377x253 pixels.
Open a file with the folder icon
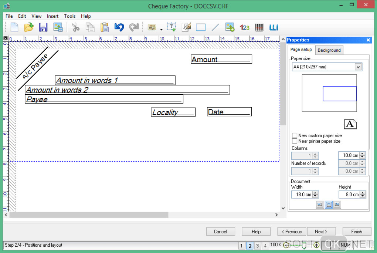pyautogui.click(x=29, y=27)
